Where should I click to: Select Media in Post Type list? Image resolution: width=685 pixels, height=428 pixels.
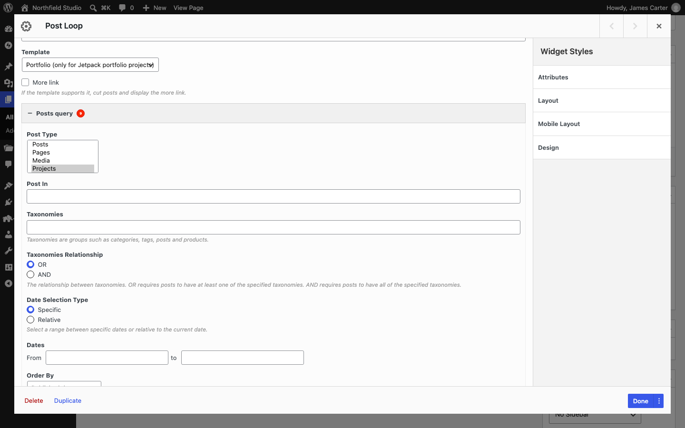[63, 160]
